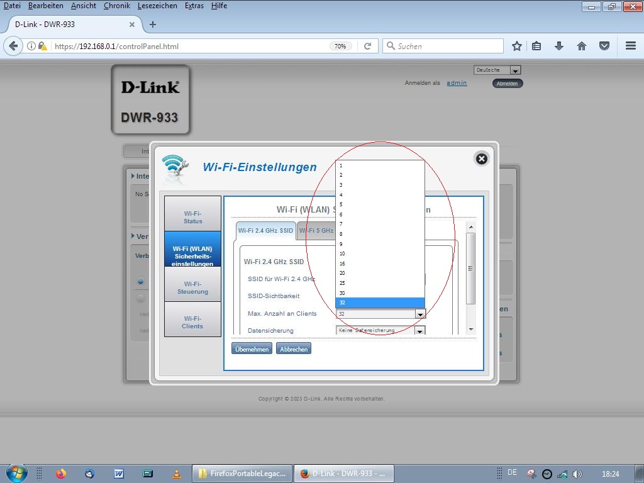Image resolution: width=644 pixels, height=483 pixels.
Task: Launch Firefox from the taskbar quick launch
Action: tap(61, 474)
